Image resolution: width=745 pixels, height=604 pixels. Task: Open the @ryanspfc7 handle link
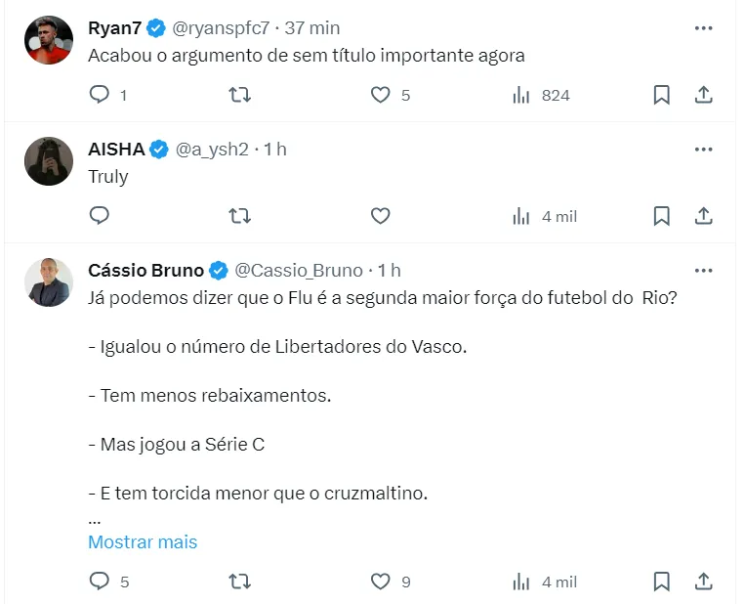point(221,28)
